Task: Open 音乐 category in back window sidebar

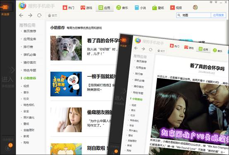Action: point(26,92)
